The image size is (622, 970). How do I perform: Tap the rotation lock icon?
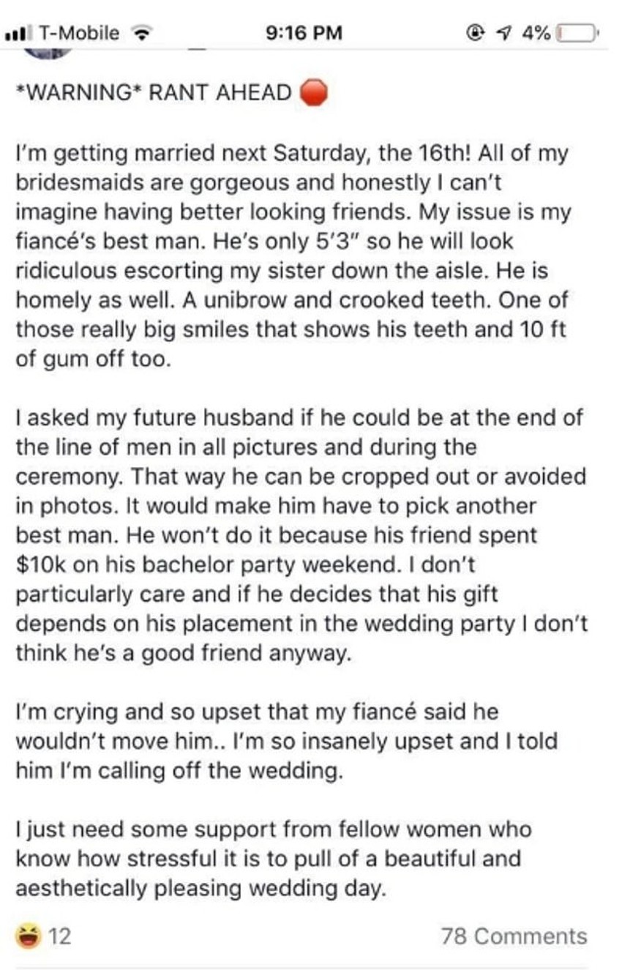coord(475,33)
